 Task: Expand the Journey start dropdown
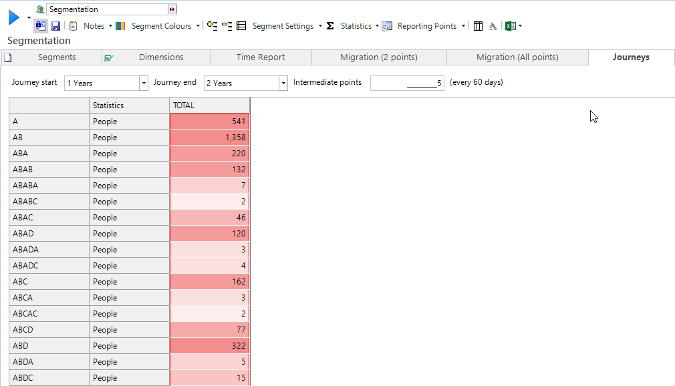(144, 83)
